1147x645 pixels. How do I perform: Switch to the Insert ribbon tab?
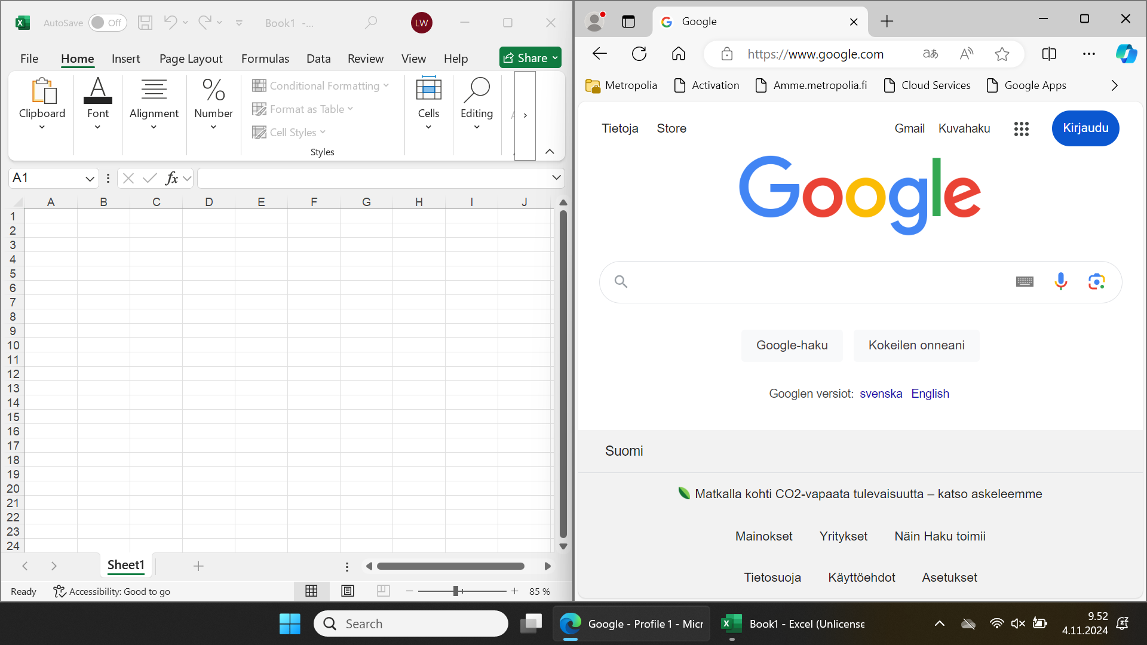(x=125, y=59)
